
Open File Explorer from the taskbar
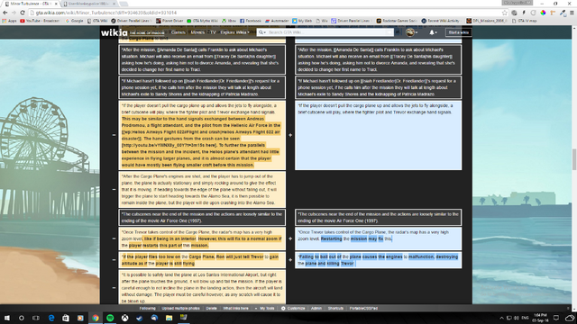pos(169,318)
